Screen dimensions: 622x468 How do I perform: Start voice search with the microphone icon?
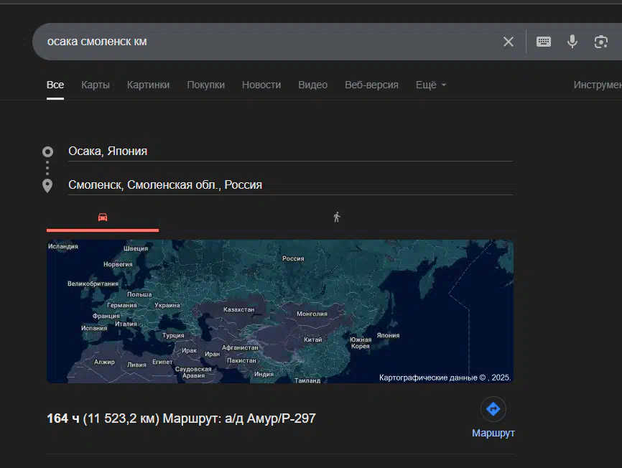572,42
